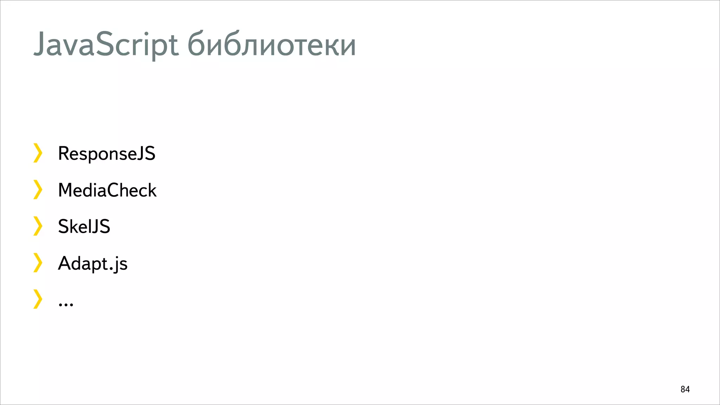
Task: Click the word Media in MediaCheck
Action: (x=82, y=190)
